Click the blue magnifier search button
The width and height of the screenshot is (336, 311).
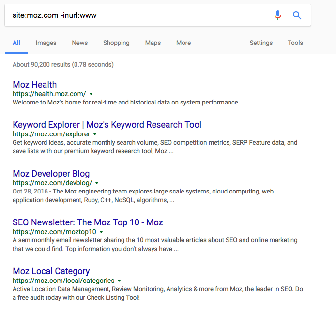coord(297,15)
